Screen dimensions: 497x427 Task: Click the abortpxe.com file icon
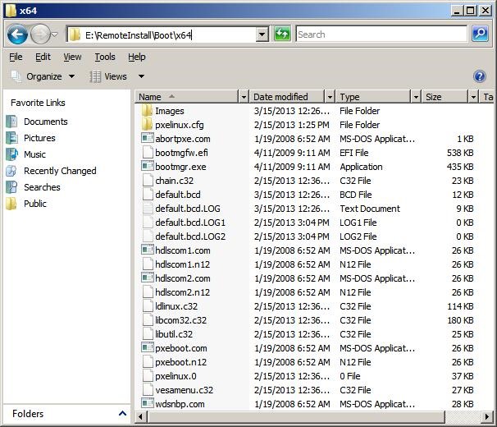pos(148,138)
